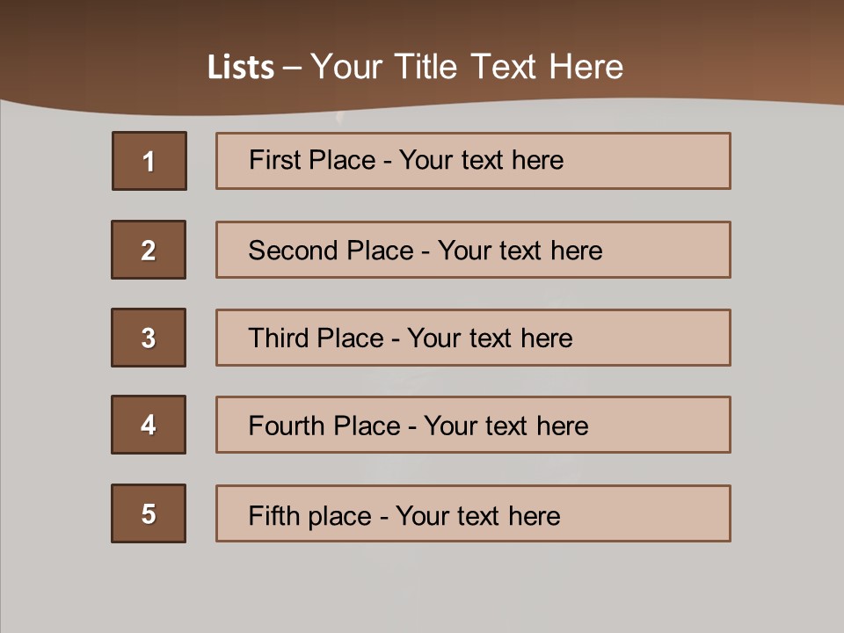The width and height of the screenshot is (844, 633).
Task: Click Your text here in first row
Action: [x=481, y=160]
